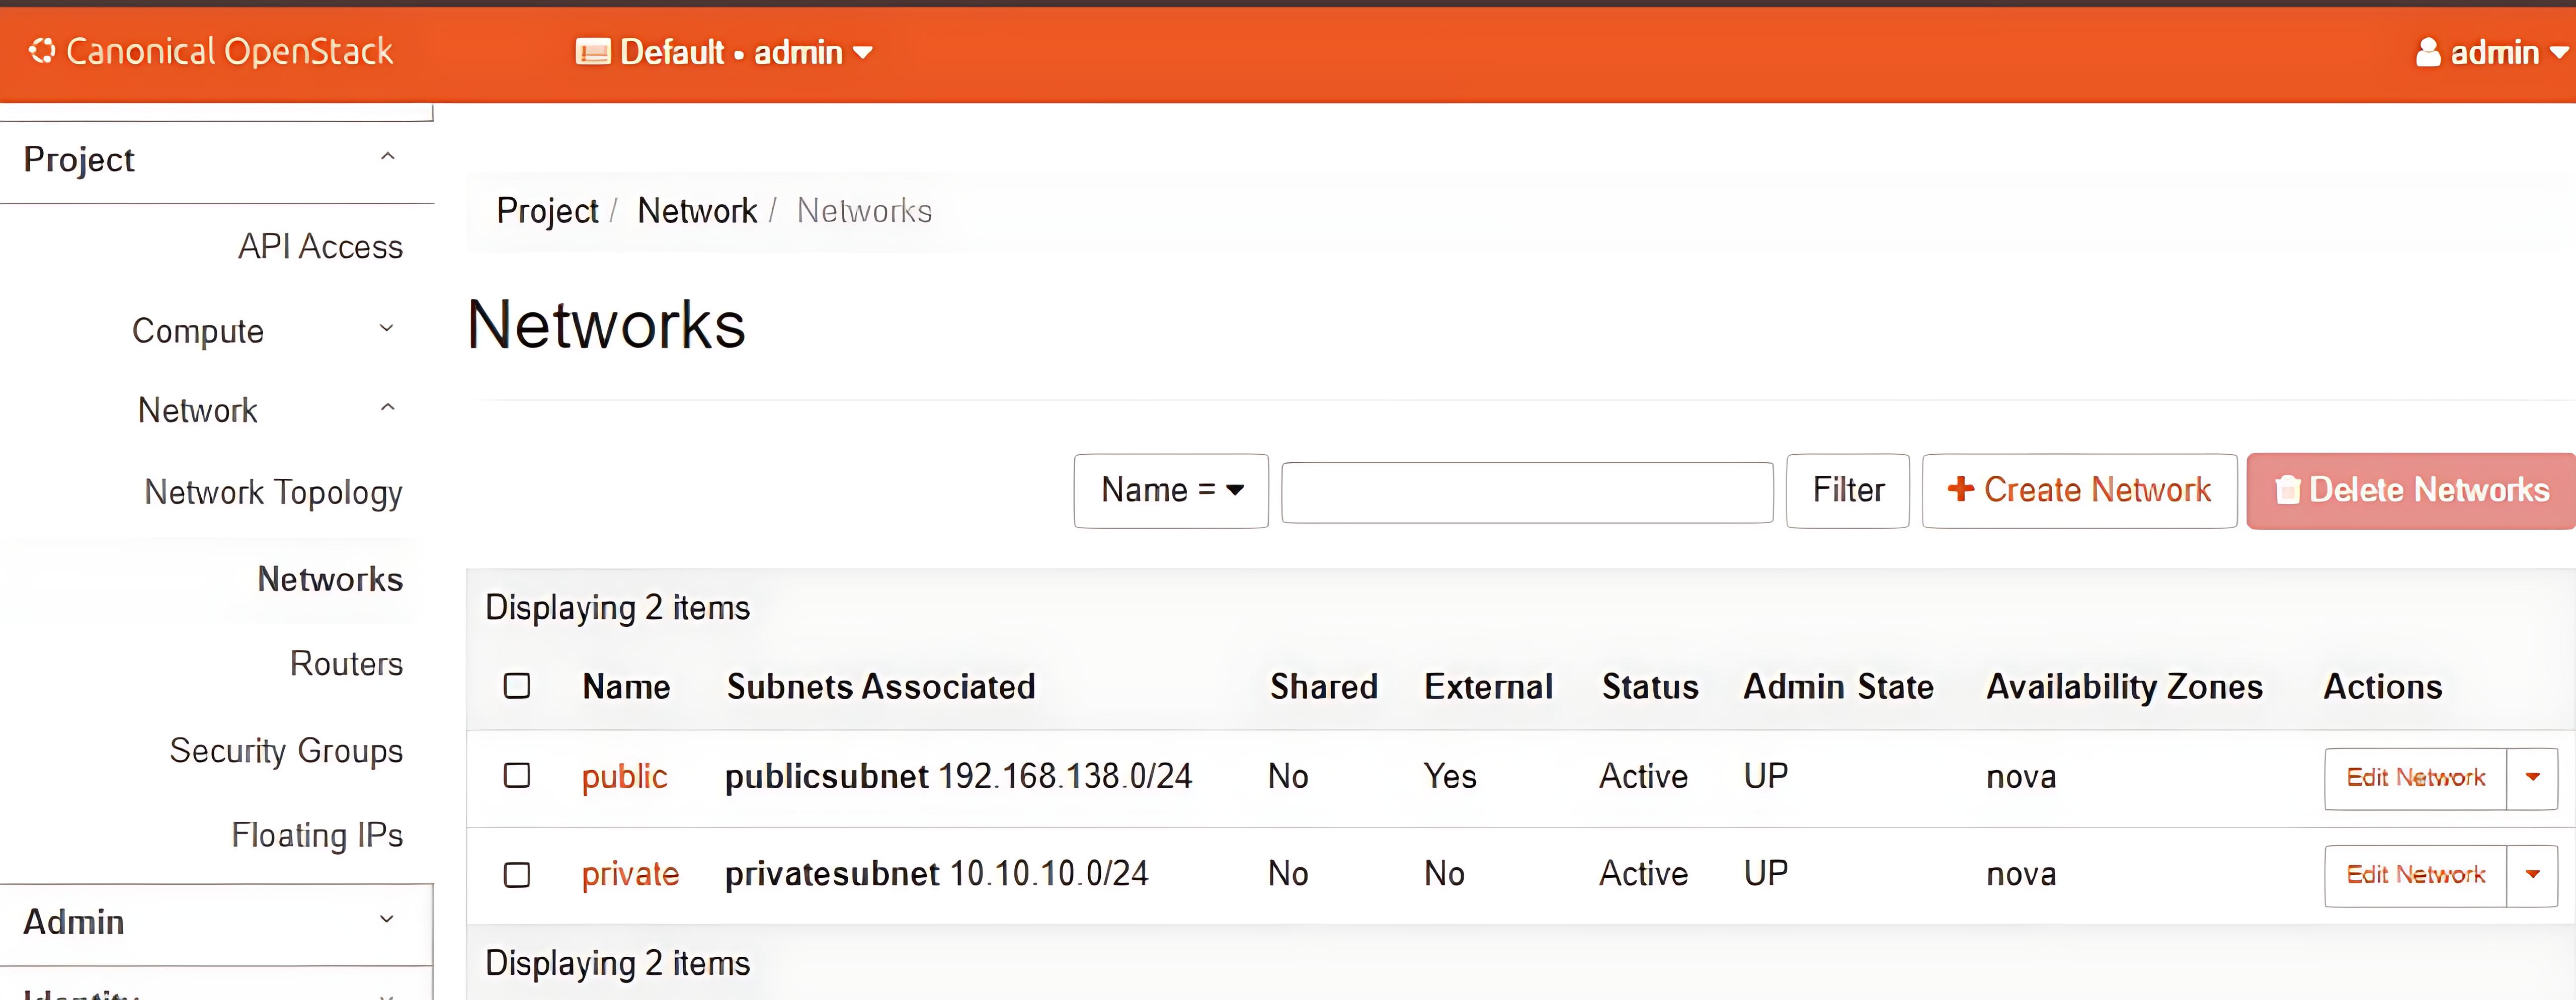This screenshot has width=2576, height=1000.
Task: Click the filter text input field
Action: pyautogui.click(x=1527, y=492)
